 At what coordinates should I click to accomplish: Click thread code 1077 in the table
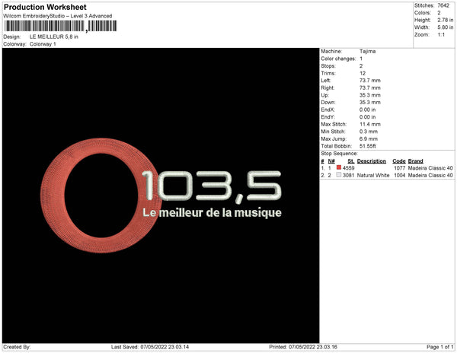click(x=400, y=168)
